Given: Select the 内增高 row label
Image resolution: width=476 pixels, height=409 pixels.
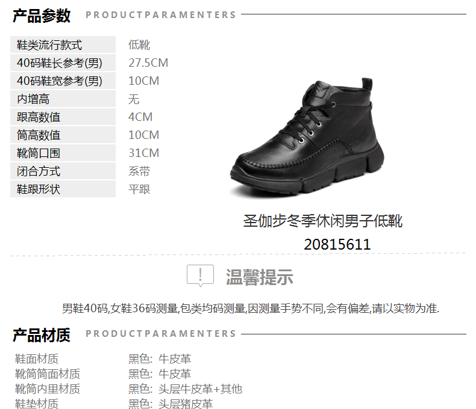Looking at the screenshot, I should click(63, 99).
